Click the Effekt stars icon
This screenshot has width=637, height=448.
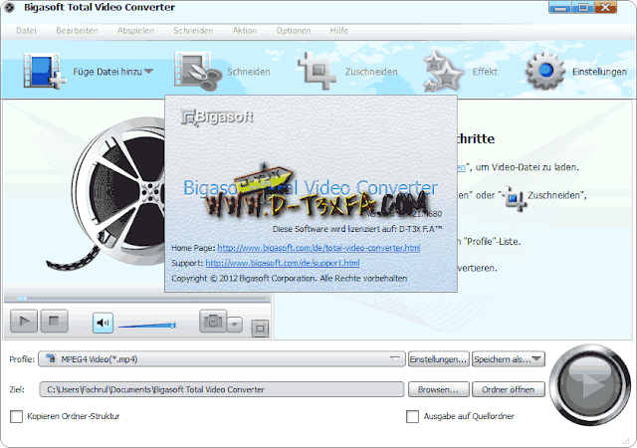[x=442, y=71]
